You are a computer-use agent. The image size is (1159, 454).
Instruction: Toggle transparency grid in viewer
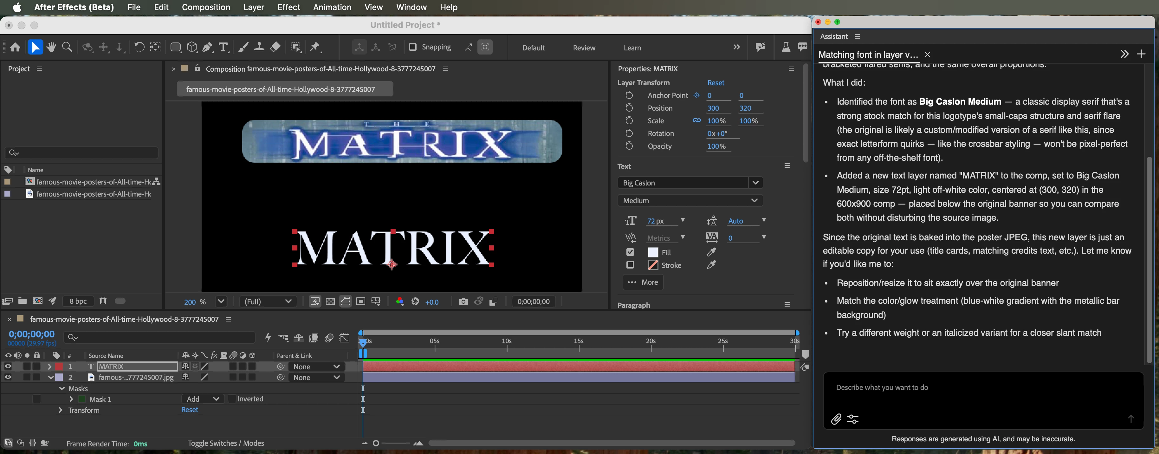click(x=330, y=302)
